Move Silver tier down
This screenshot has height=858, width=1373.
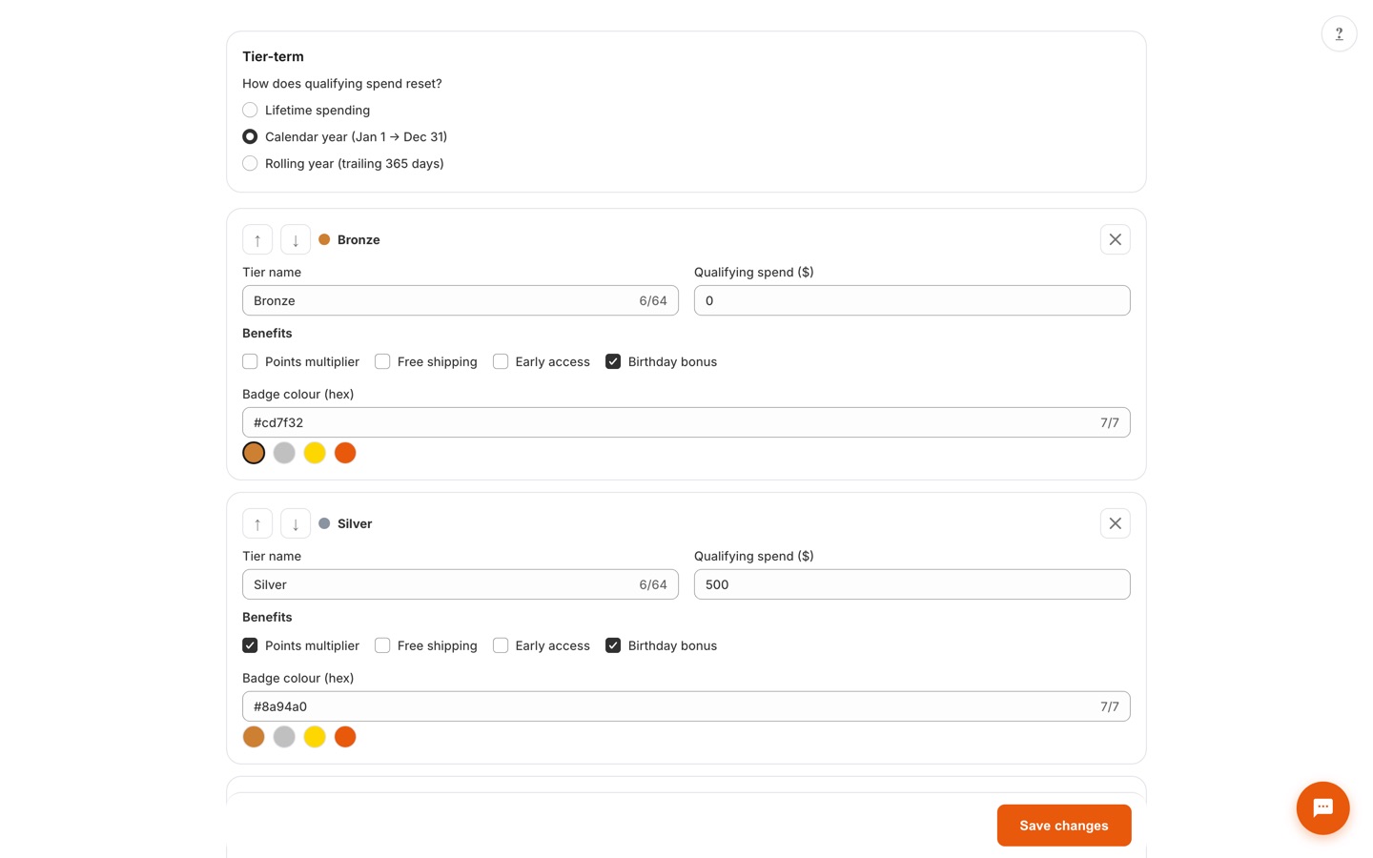pos(296,523)
